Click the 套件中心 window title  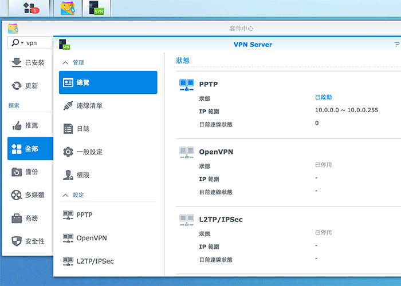(x=241, y=29)
